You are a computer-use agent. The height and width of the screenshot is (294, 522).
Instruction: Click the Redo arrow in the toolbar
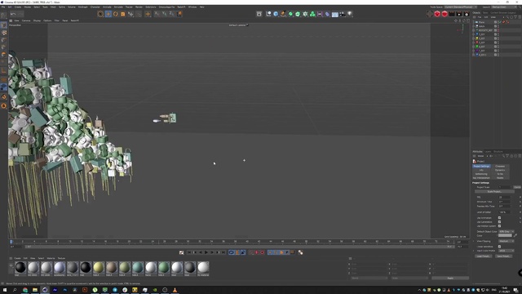pyautogui.click(x=20, y=14)
